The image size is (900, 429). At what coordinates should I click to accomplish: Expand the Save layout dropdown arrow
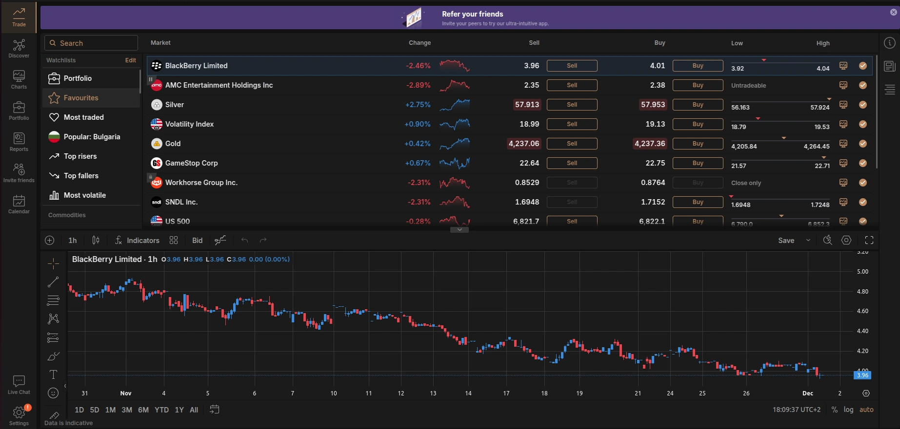(x=808, y=240)
